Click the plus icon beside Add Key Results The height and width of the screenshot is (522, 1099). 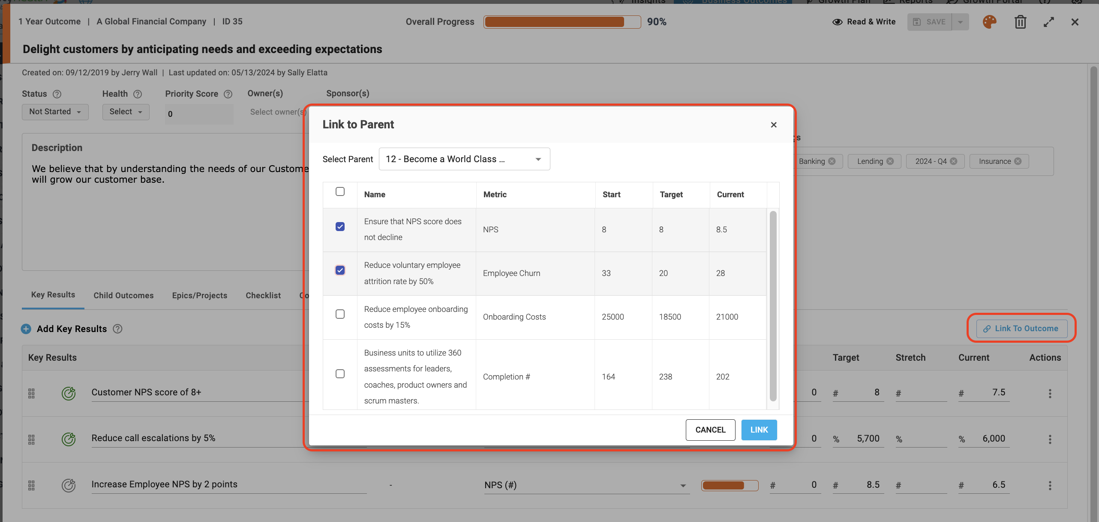click(x=26, y=329)
